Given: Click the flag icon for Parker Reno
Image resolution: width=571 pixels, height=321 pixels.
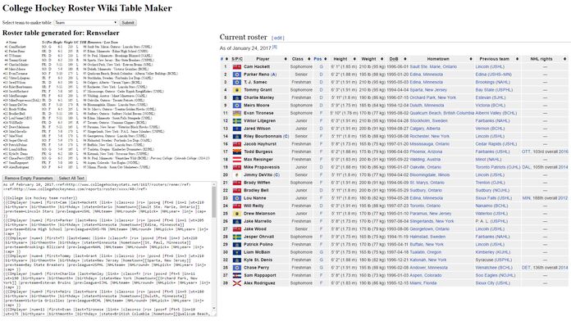Looking at the screenshot, I should click(237, 75).
